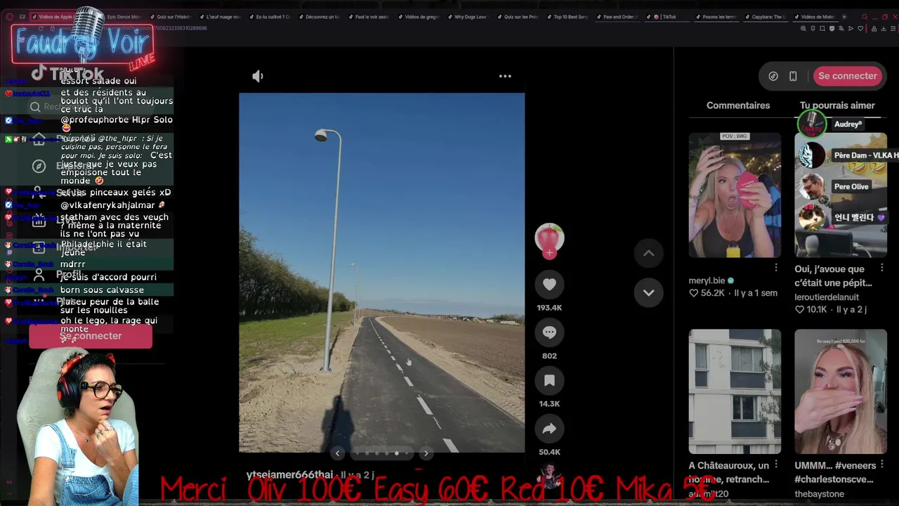
Task: Switch to the Why Dogs Love browser tab
Action: tap(468, 17)
